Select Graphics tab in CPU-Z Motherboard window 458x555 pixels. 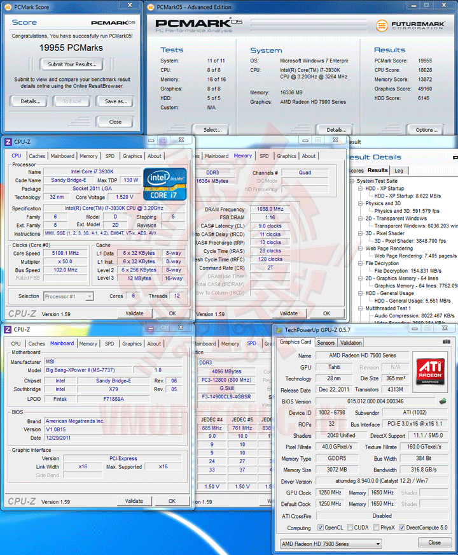(132, 343)
